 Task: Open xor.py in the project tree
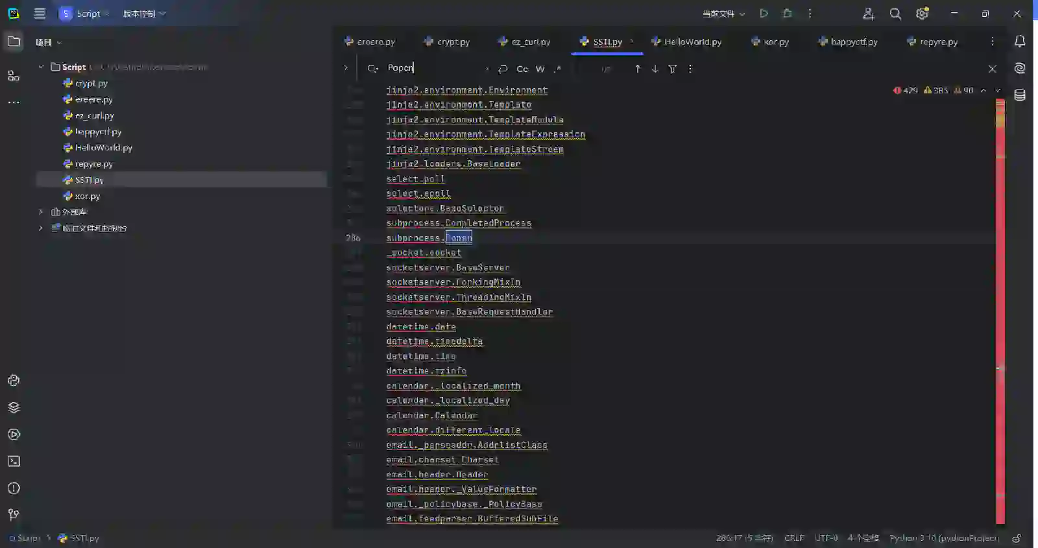coord(87,196)
